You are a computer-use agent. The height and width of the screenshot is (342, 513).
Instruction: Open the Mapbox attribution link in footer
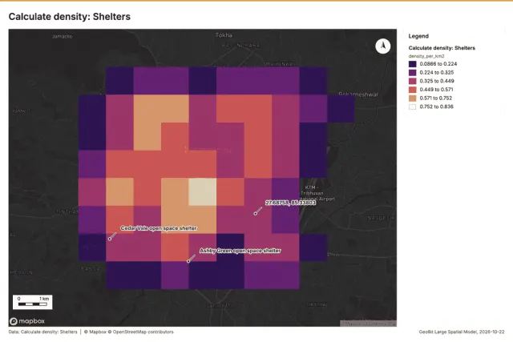pyautogui.click(x=95, y=332)
